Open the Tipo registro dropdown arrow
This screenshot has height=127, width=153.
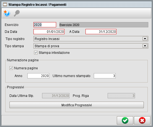click(x=145, y=39)
